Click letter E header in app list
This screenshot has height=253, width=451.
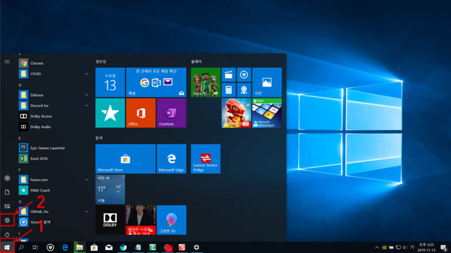[20, 138]
